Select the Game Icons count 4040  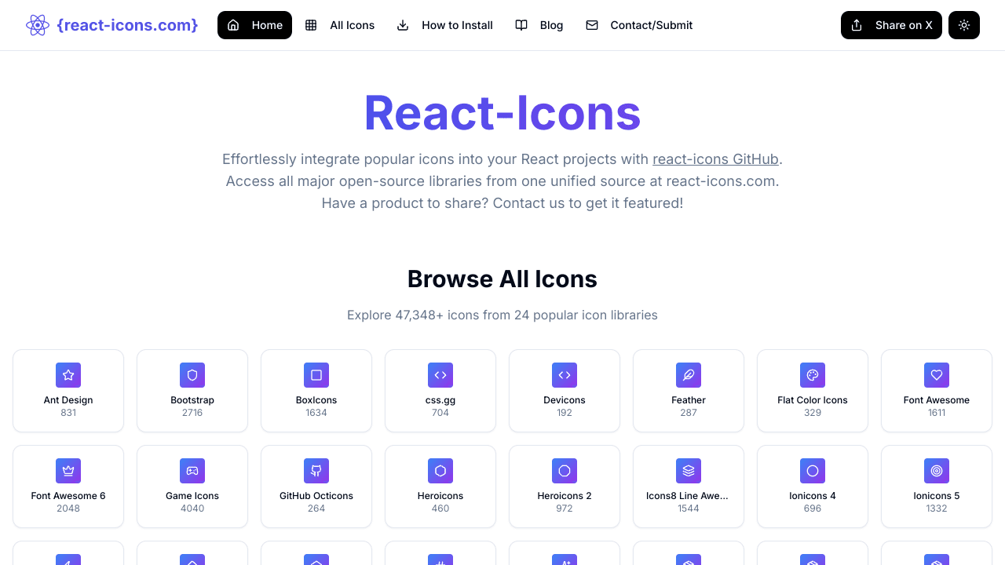tap(192, 508)
